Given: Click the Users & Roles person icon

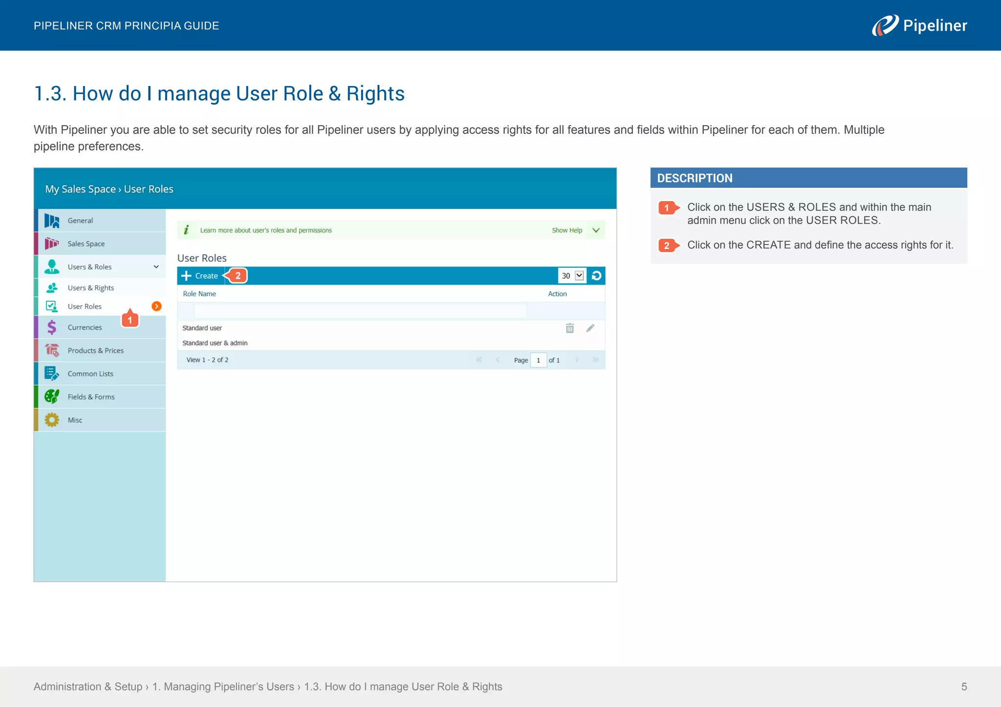Looking at the screenshot, I should pos(52,267).
